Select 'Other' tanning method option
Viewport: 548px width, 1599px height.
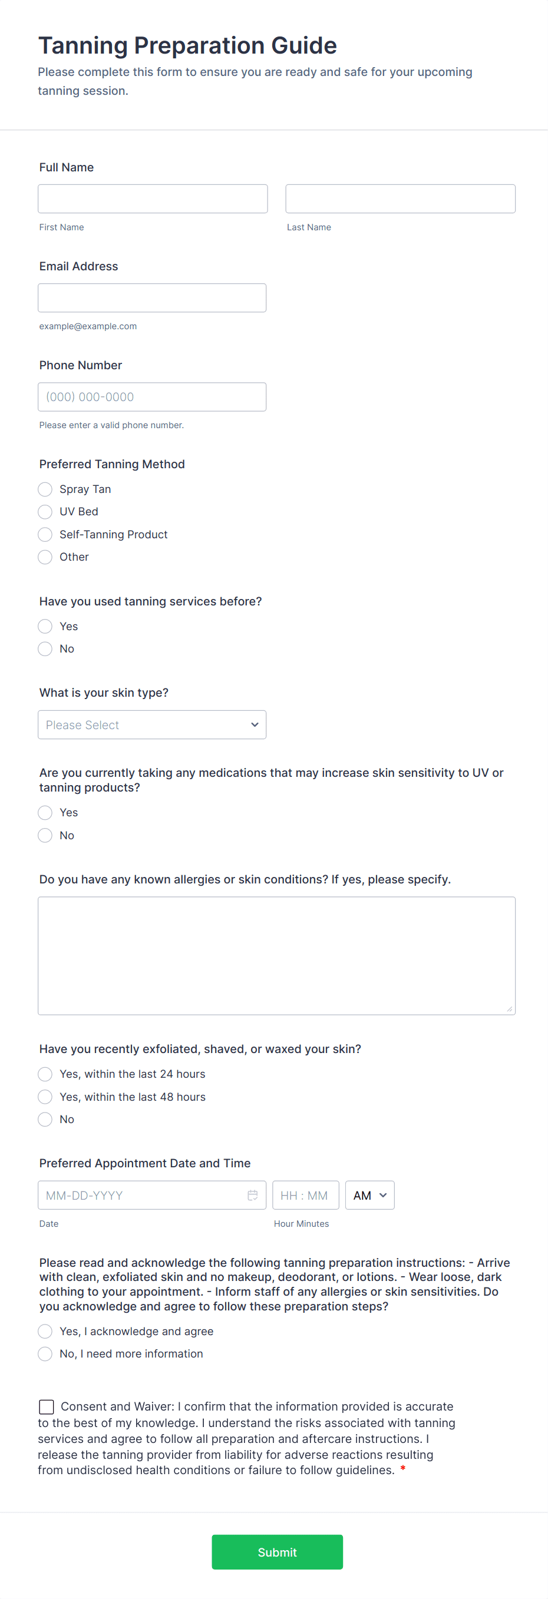tap(45, 557)
